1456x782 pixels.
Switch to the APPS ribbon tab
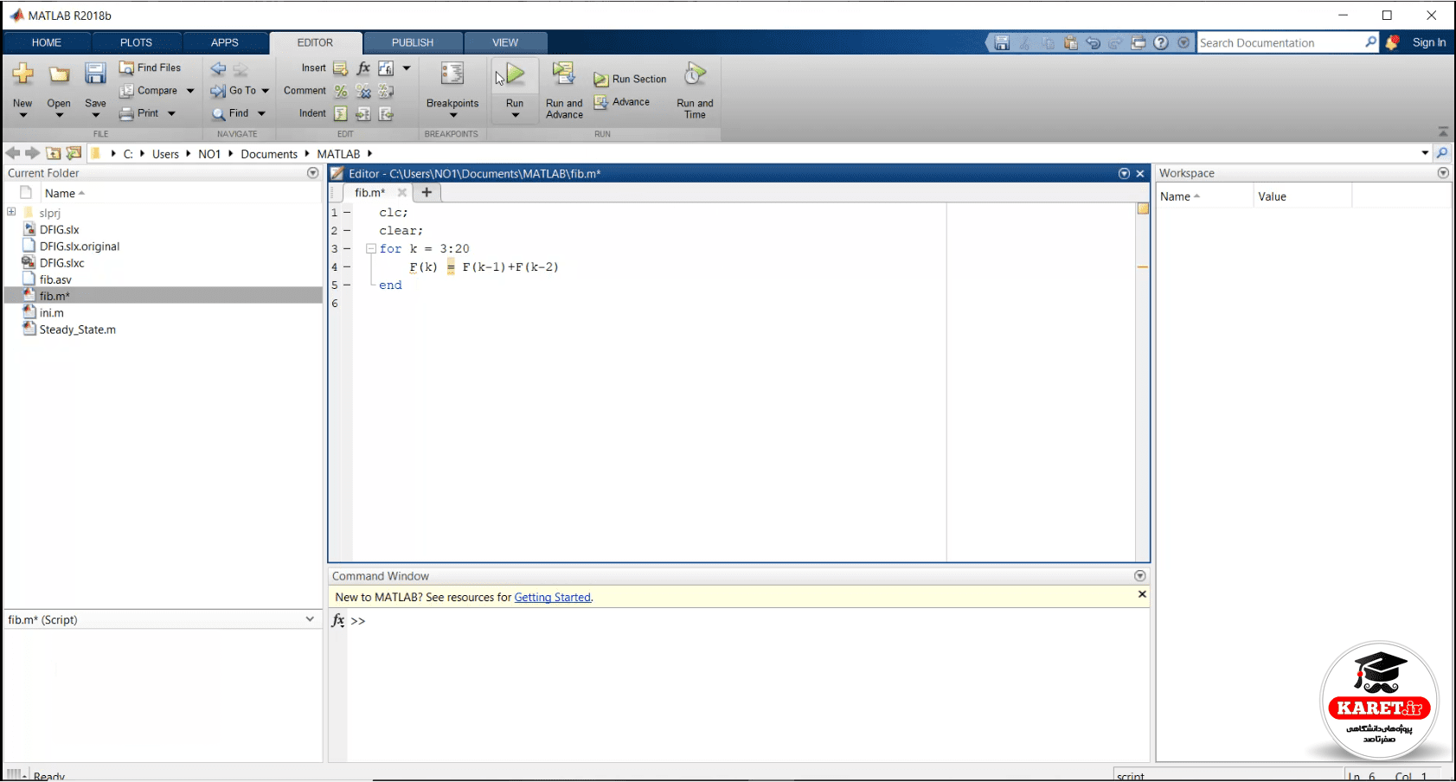[x=225, y=42]
